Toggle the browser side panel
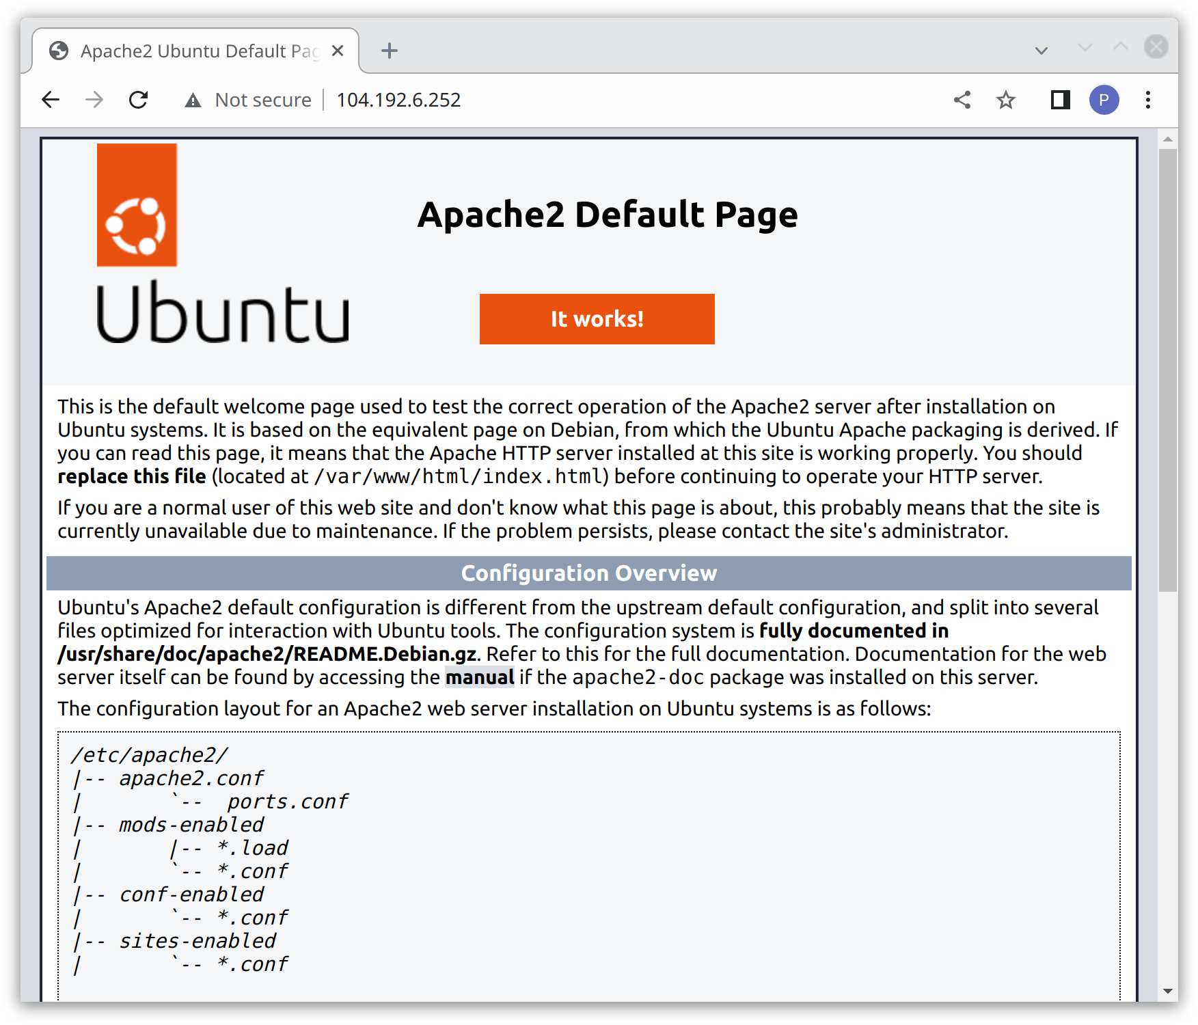The height and width of the screenshot is (1025, 1198). [1060, 100]
